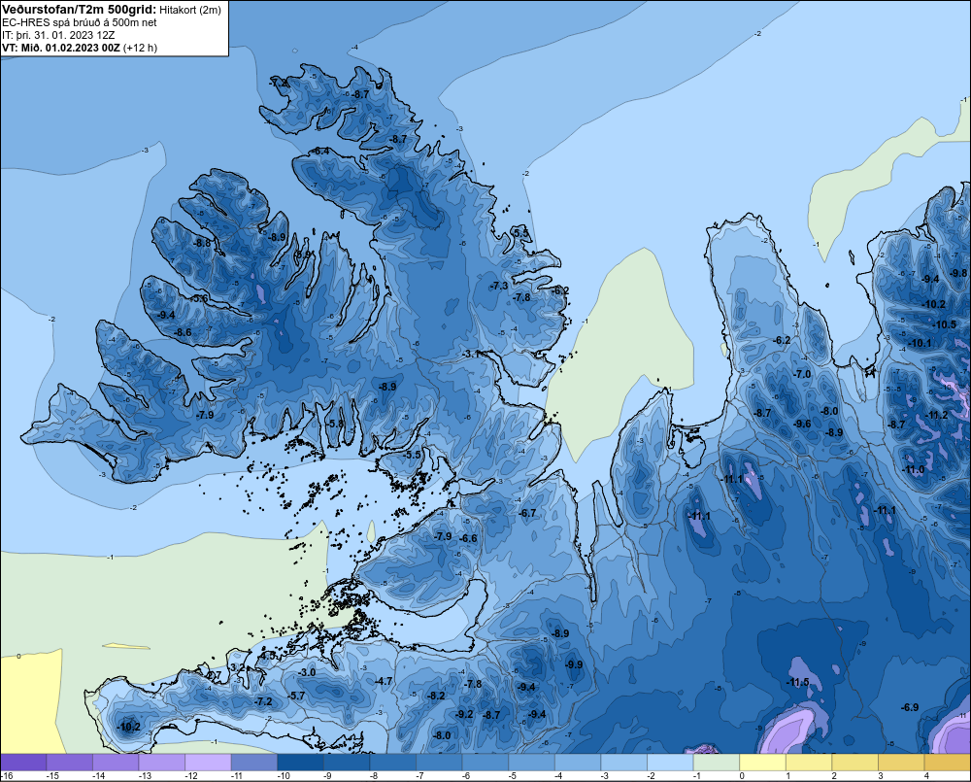Click the legend label '-13'
The width and height of the screenshot is (971, 782).
pyautogui.click(x=145, y=776)
